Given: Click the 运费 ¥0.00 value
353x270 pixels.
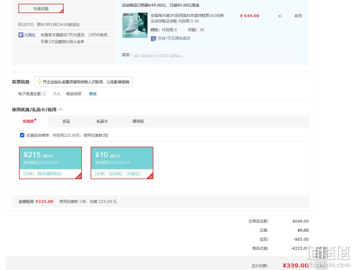Looking at the screenshot, I should coord(303,230).
